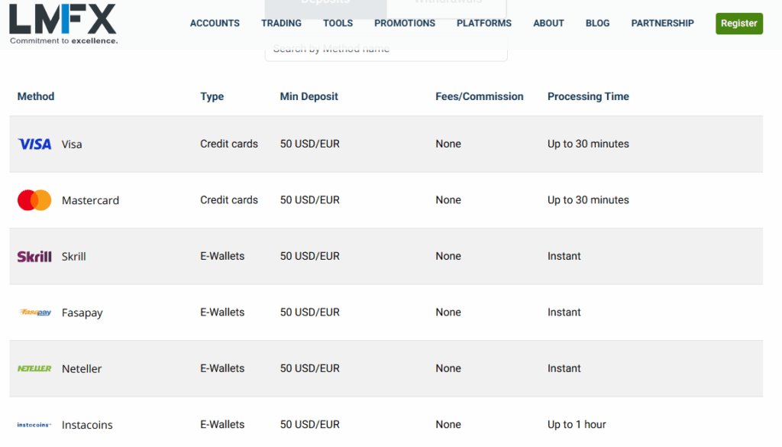Click the Mastercard logo icon
This screenshot has height=447, width=782.
[x=34, y=200]
